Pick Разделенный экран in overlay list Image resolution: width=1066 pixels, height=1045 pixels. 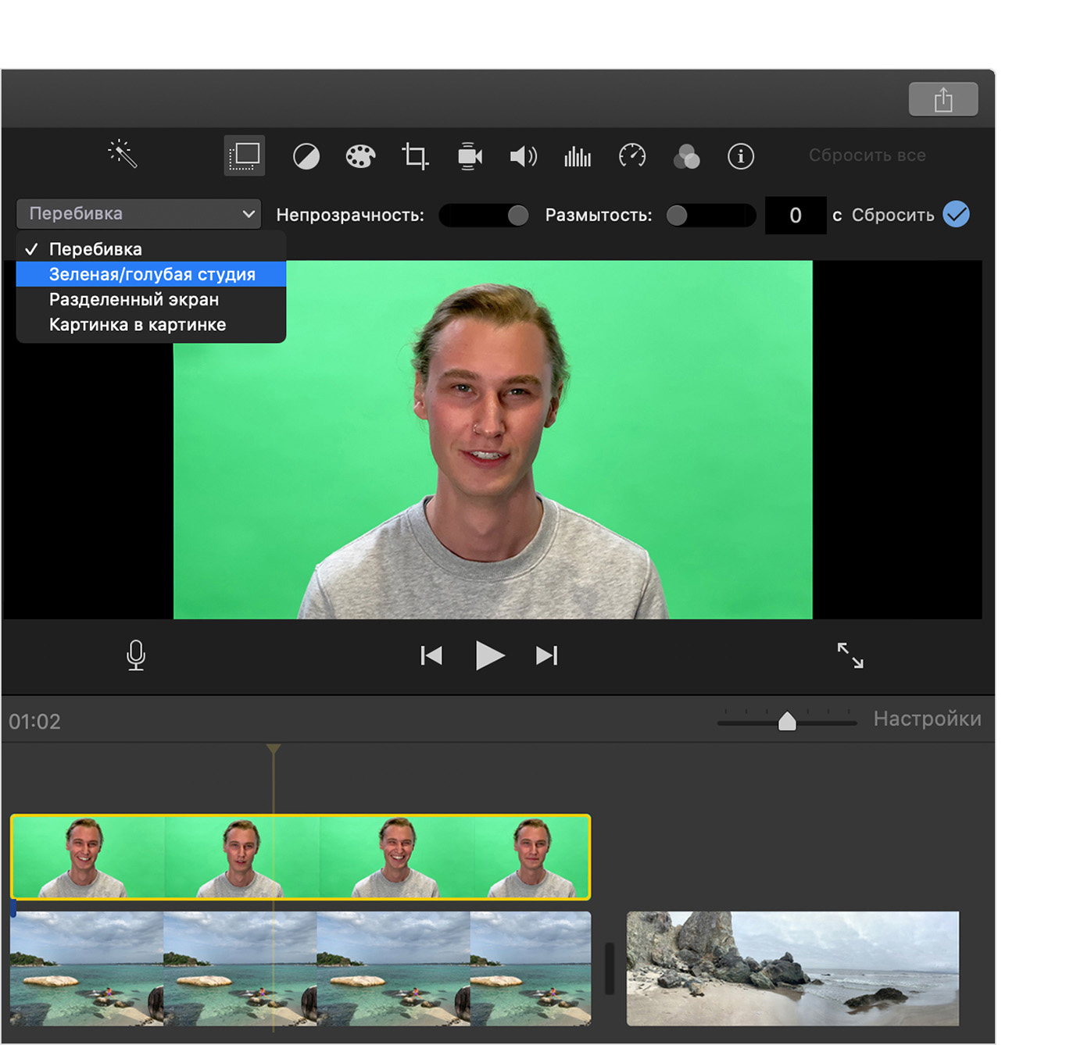(x=134, y=300)
